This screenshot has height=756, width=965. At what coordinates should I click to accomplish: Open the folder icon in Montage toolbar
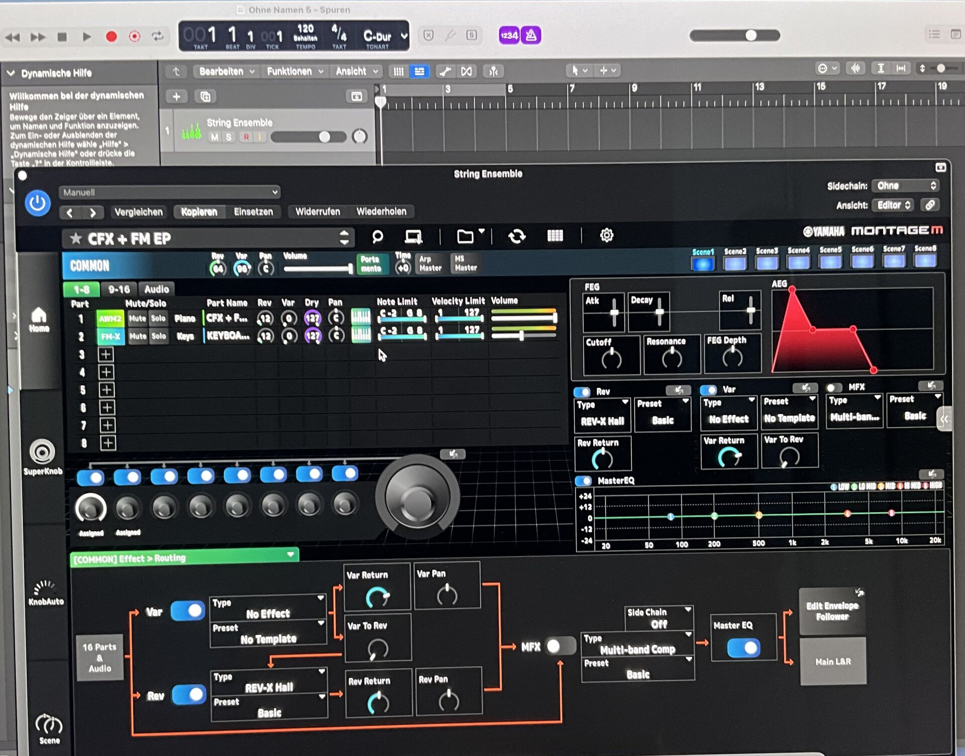click(465, 236)
